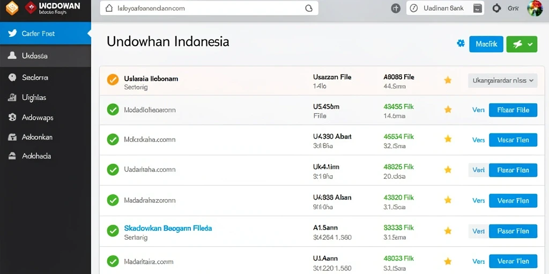Click the icon beside Seclorna
Image resolution: width=549 pixels, height=274 pixels.
pos(12,77)
